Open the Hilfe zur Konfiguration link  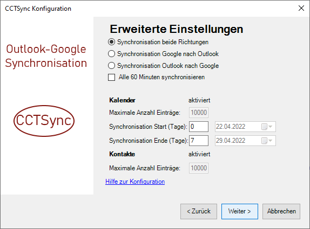click(135, 182)
